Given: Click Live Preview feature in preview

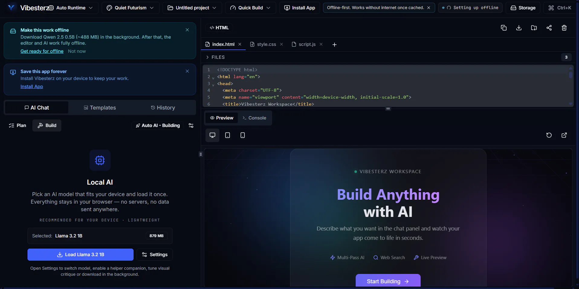Looking at the screenshot, I should pos(430,258).
